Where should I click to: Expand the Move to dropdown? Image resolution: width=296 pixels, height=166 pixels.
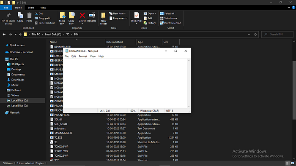62,19
